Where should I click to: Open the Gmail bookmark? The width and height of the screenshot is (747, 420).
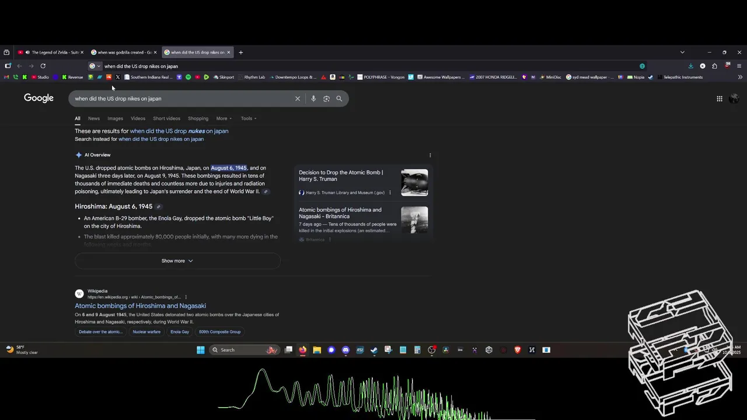[6, 77]
